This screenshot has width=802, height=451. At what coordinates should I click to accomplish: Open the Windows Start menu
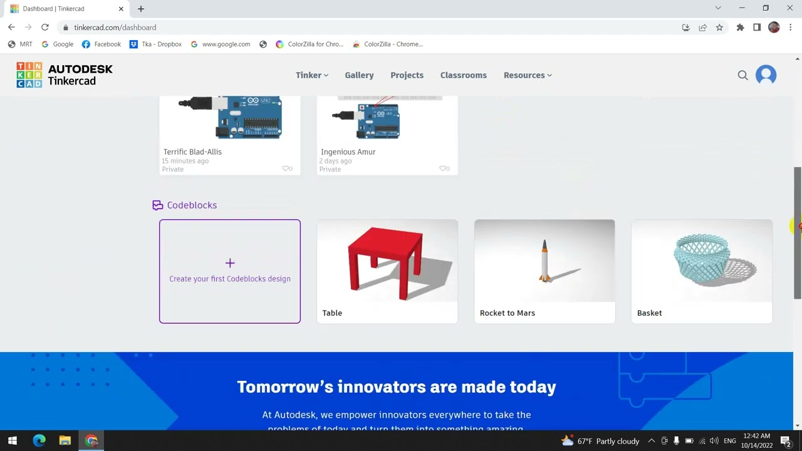(12, 441)
